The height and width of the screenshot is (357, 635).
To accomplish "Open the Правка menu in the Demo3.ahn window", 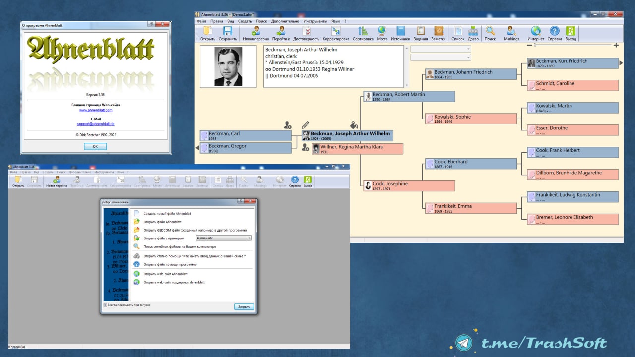I will click(217, 21).
